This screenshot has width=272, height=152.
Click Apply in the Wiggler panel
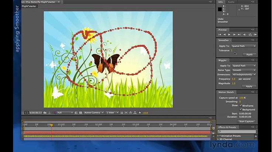(x=249, y=86)
